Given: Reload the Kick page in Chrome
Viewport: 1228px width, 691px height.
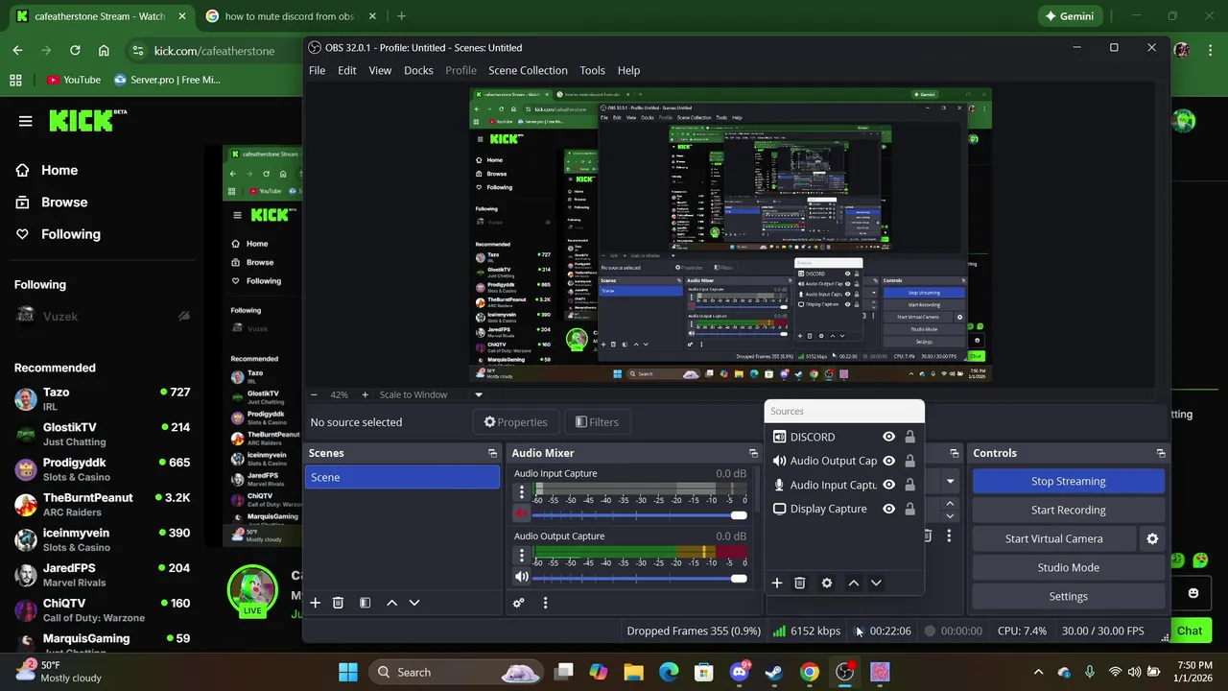Looking at the screenshot, I should (74, 51).
